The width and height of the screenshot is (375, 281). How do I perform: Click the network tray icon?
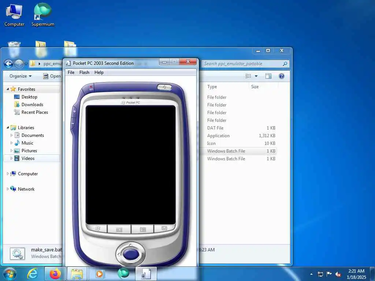pos(320,274)
